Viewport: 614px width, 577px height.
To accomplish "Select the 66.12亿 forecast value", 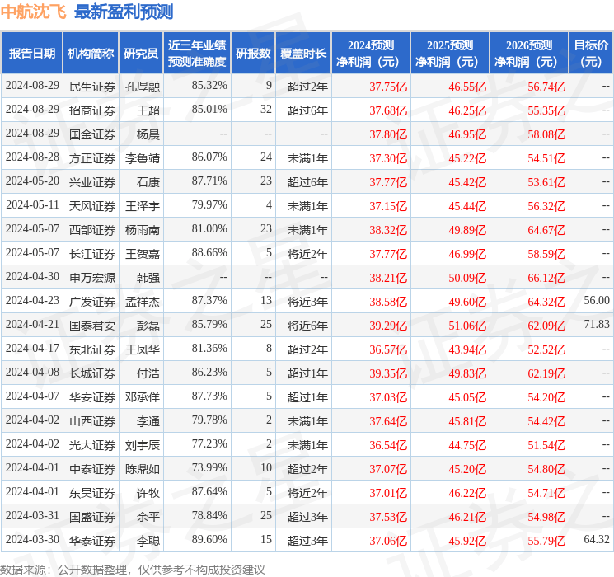I will (x=546, y=278).
